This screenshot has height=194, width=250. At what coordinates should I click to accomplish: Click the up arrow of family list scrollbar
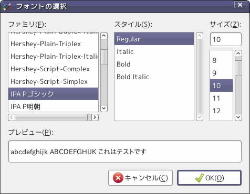point(104,36)
